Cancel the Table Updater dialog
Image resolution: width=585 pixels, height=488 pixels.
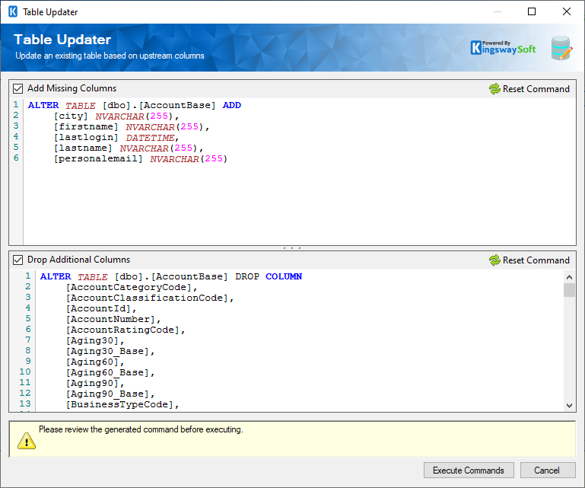(547, 470)
